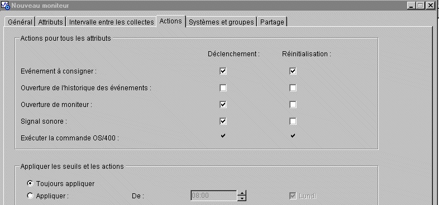Switch to the Général tab

(x=20, y=22)
